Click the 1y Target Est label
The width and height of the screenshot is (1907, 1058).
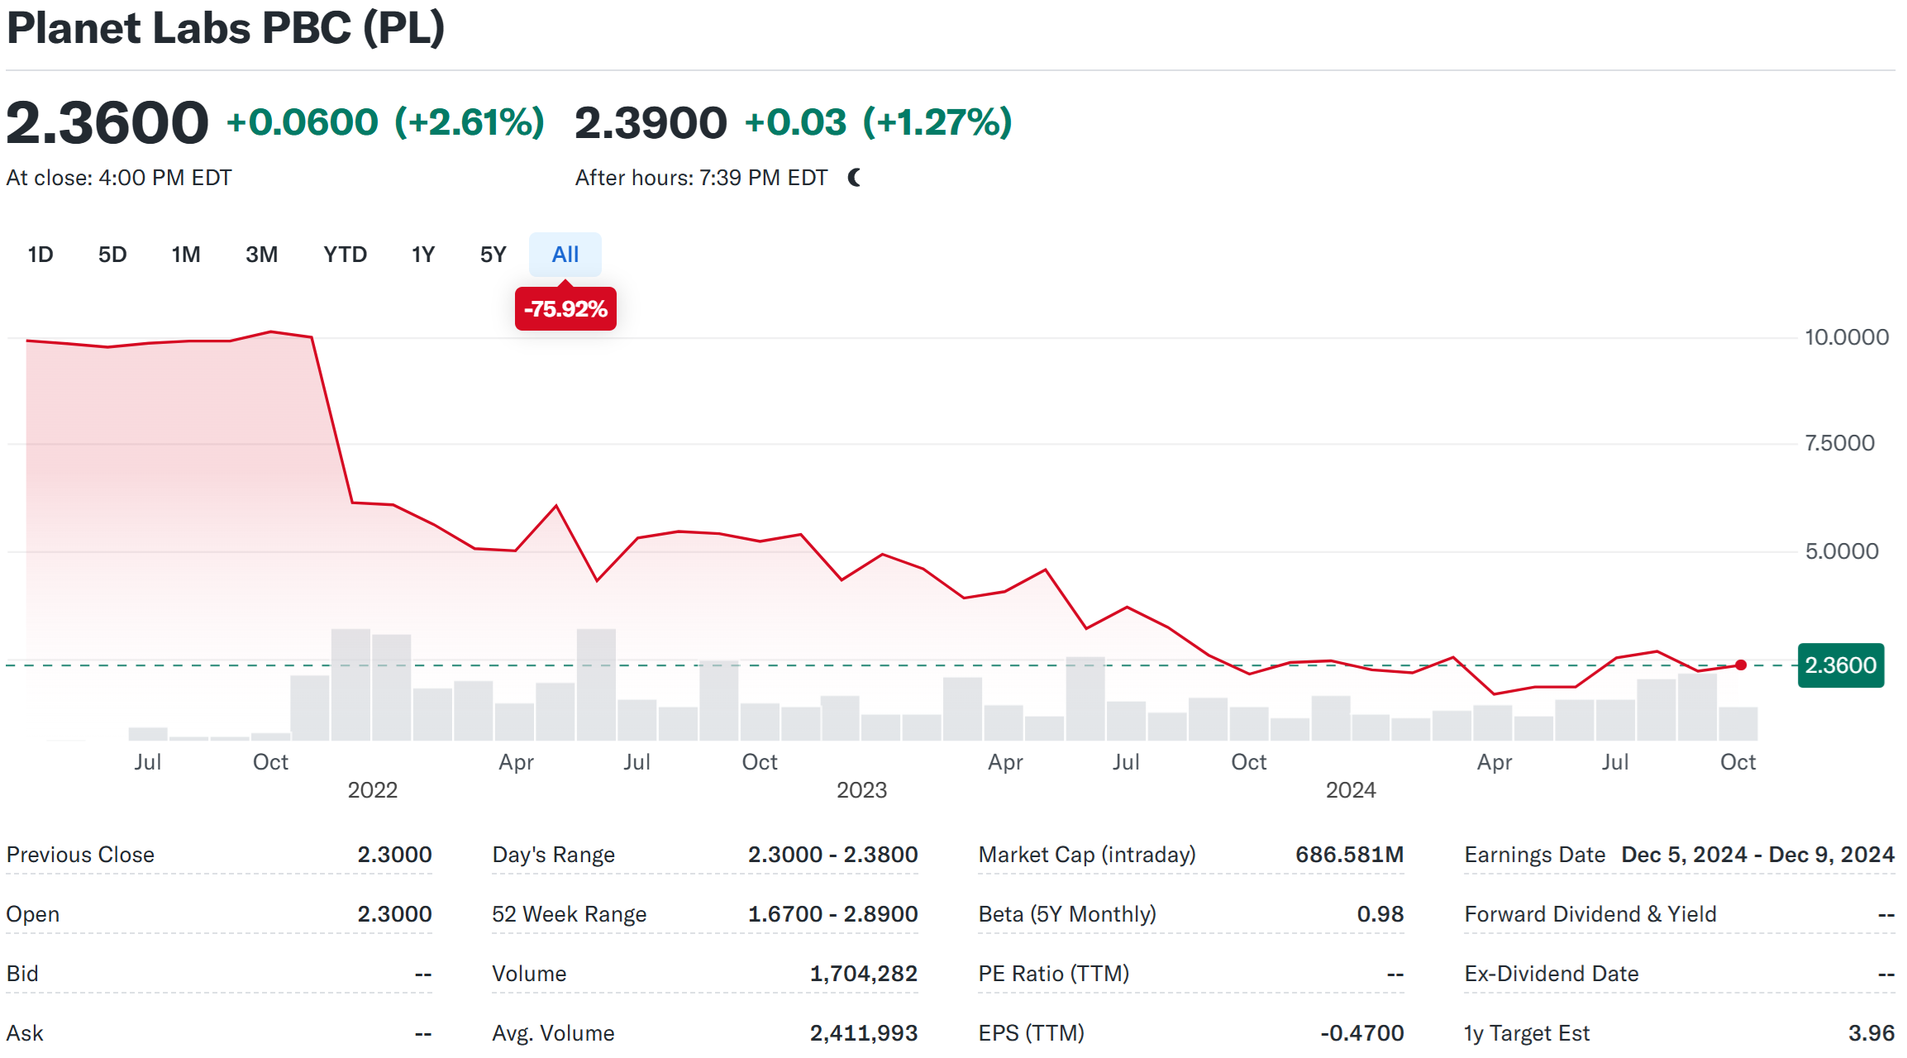[1527, 1033]
